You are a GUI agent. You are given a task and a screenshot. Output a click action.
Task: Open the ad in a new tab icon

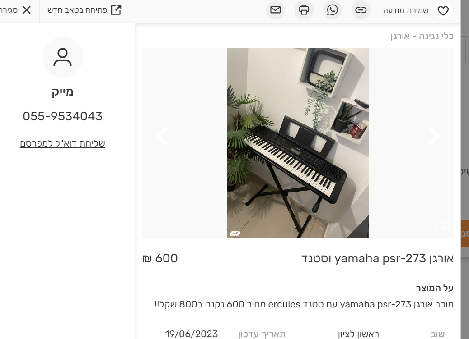116,10
